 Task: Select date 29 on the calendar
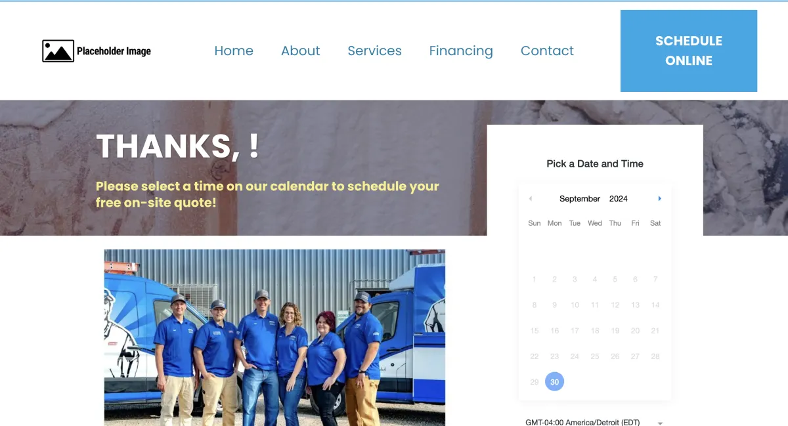pyautogui.click(x=535, y=382)
